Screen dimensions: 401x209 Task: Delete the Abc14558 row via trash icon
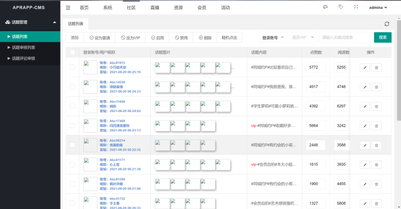[376, 87]
